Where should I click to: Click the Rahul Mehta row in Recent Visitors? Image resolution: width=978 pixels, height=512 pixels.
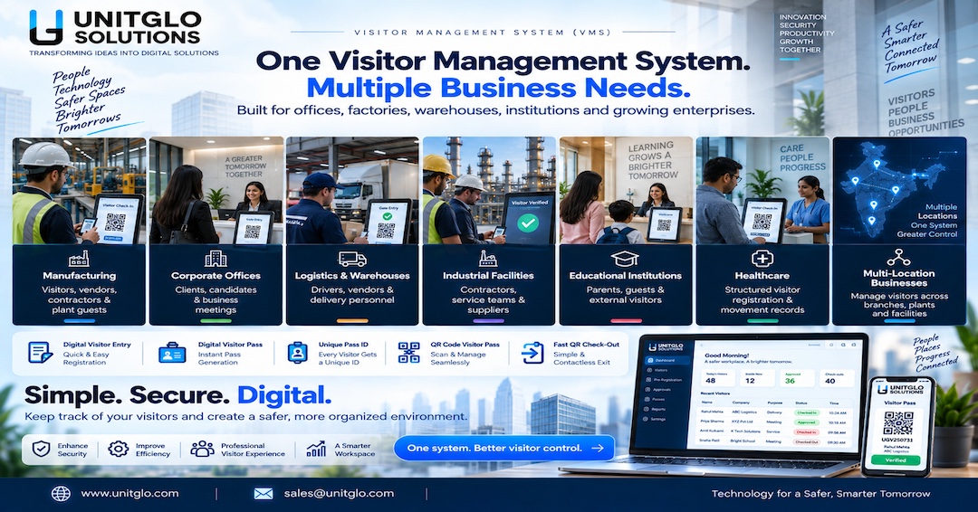point(775,412)
